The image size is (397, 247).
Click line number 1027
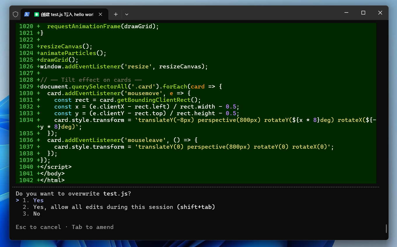26,73
